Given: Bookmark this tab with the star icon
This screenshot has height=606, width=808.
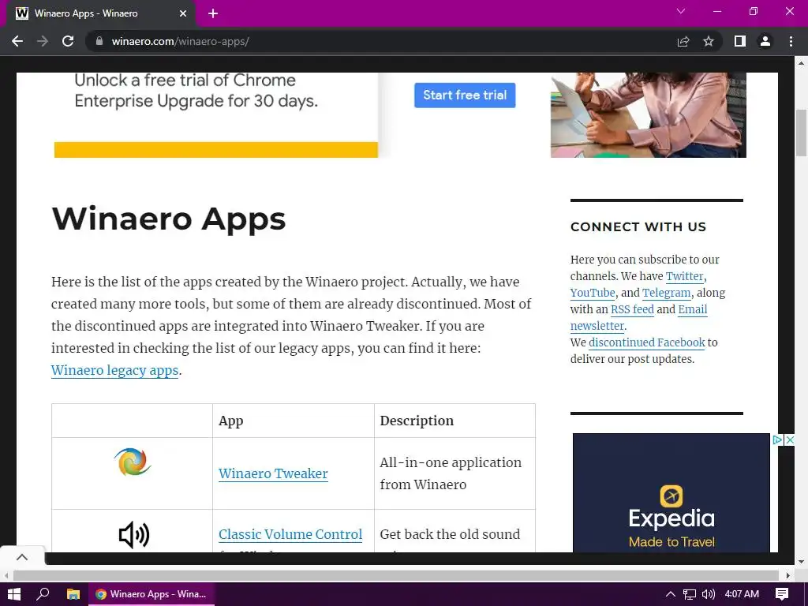Looking at the screenshot, I should coord(709,41).
